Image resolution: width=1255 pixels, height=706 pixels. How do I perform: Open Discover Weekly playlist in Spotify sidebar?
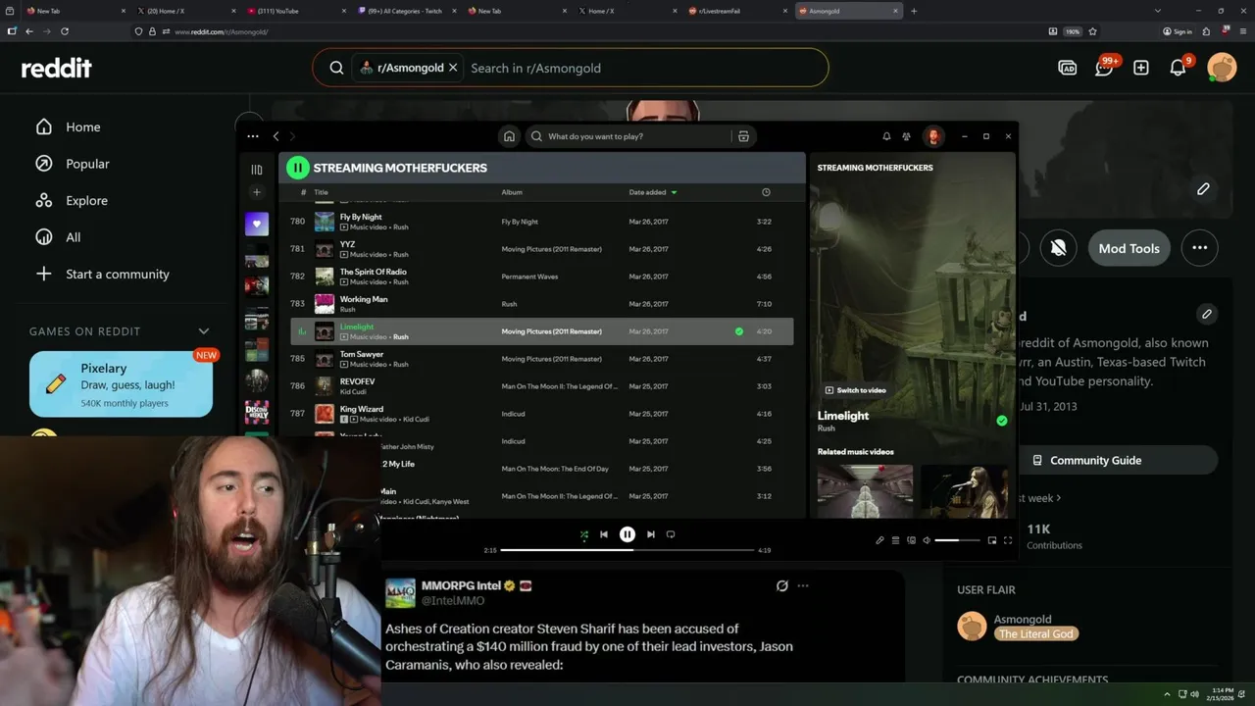[257, 413]
